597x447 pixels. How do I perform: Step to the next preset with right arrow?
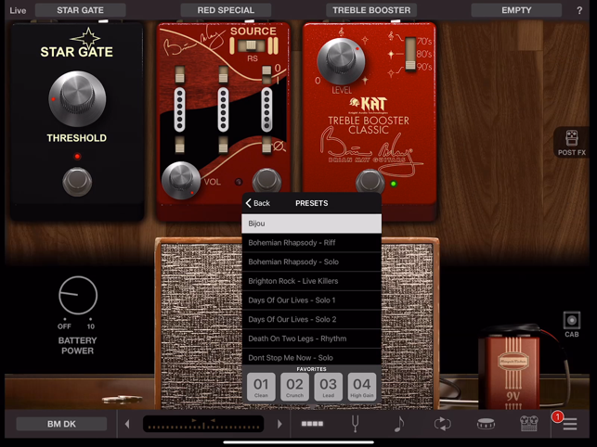[x=279, y=424]
